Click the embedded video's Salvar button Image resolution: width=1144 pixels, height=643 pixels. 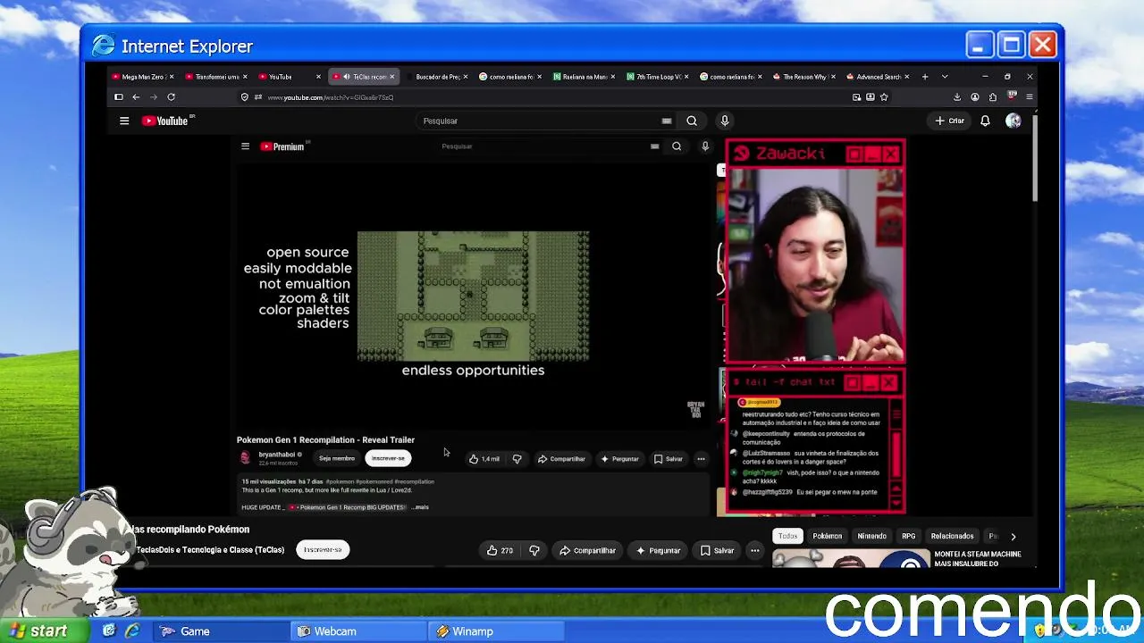point(669,459)
